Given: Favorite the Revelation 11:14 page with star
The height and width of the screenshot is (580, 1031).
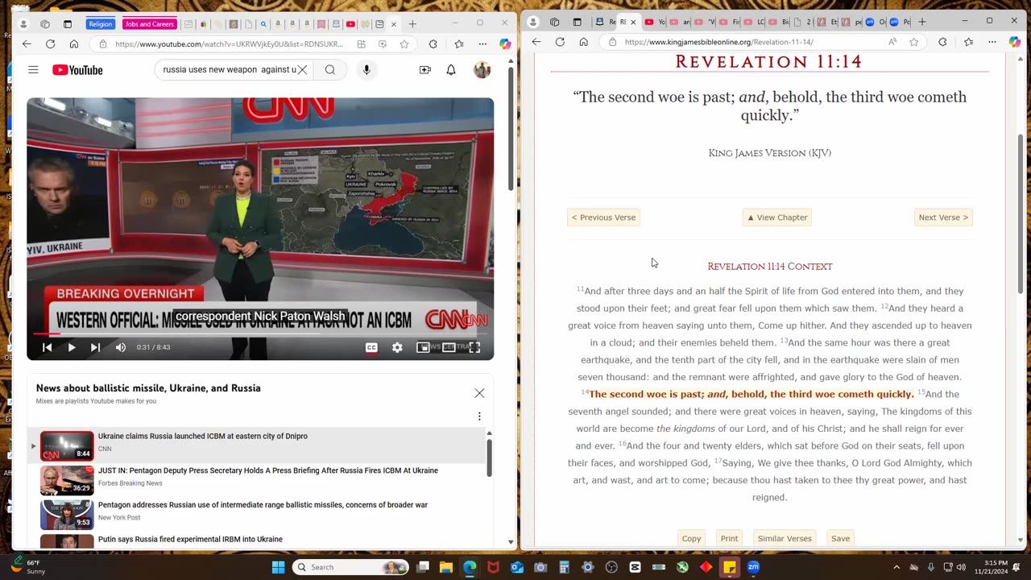Looking at the screenshot, I should 914,42.
